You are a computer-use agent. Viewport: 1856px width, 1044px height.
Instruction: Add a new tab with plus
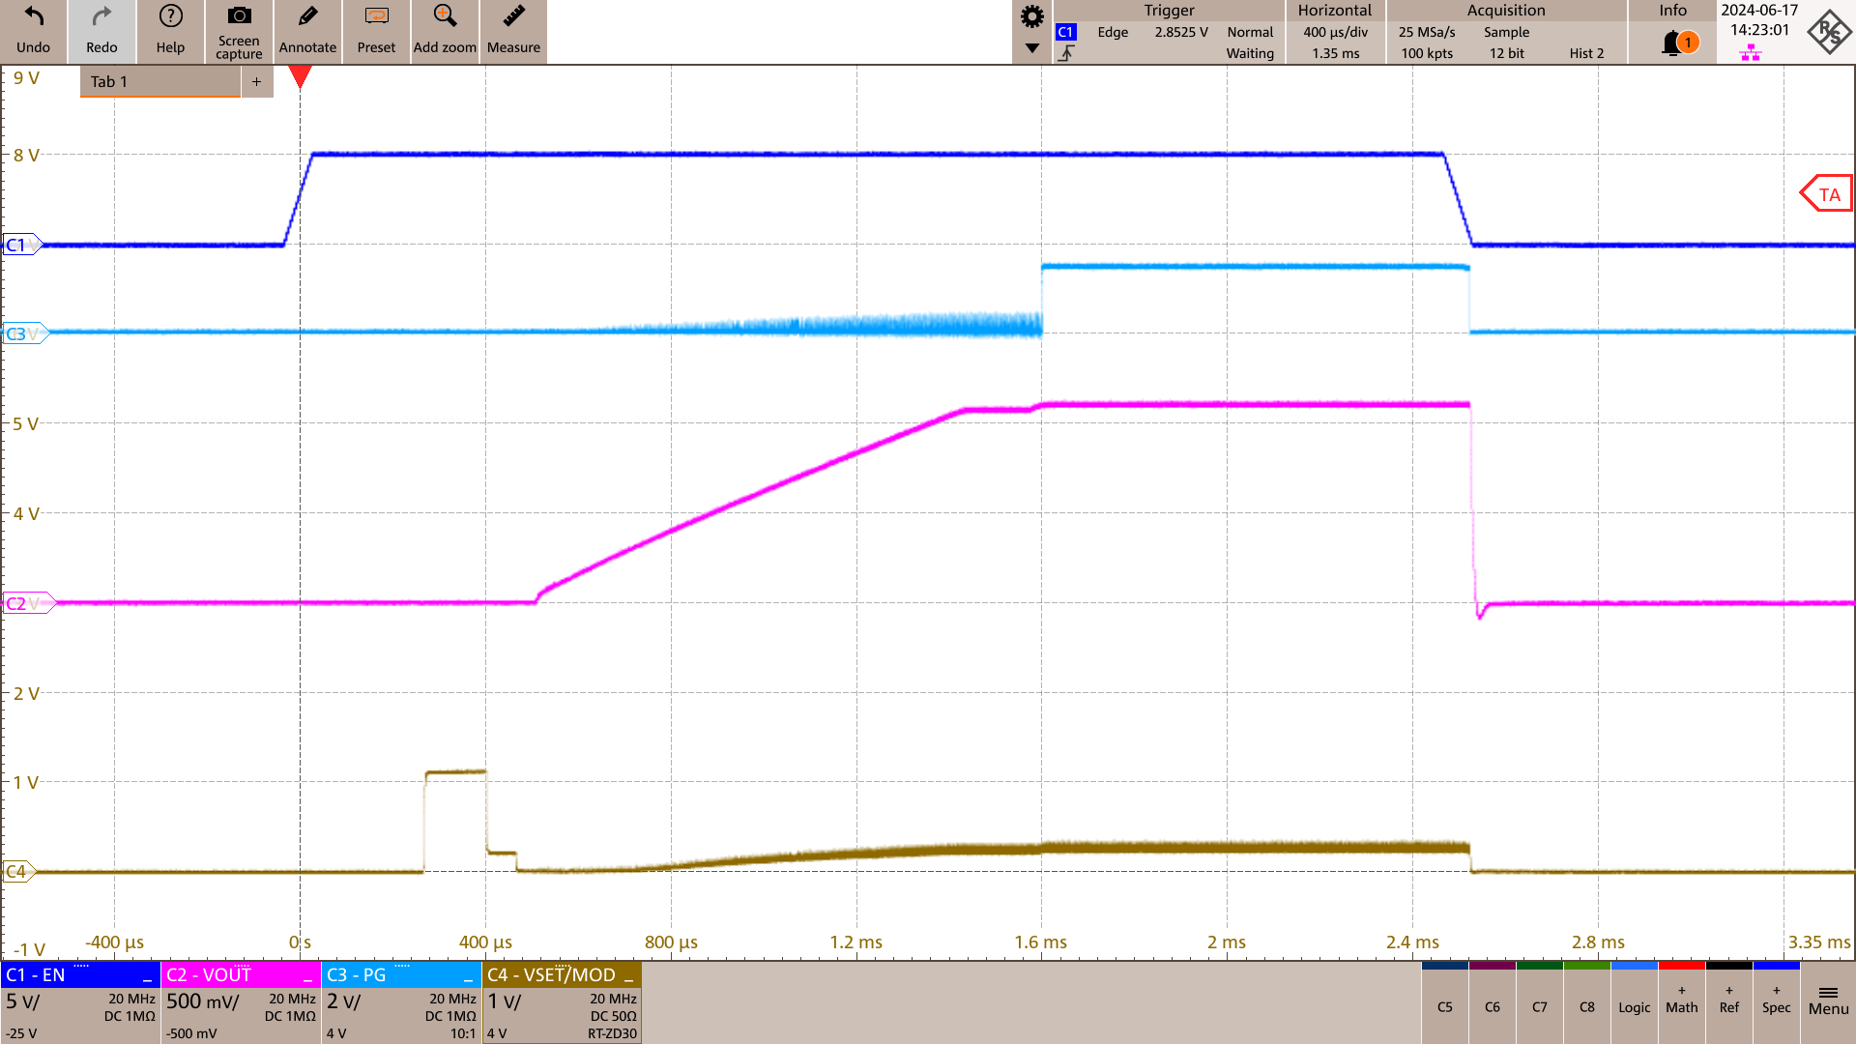click(x=256, y=81)
